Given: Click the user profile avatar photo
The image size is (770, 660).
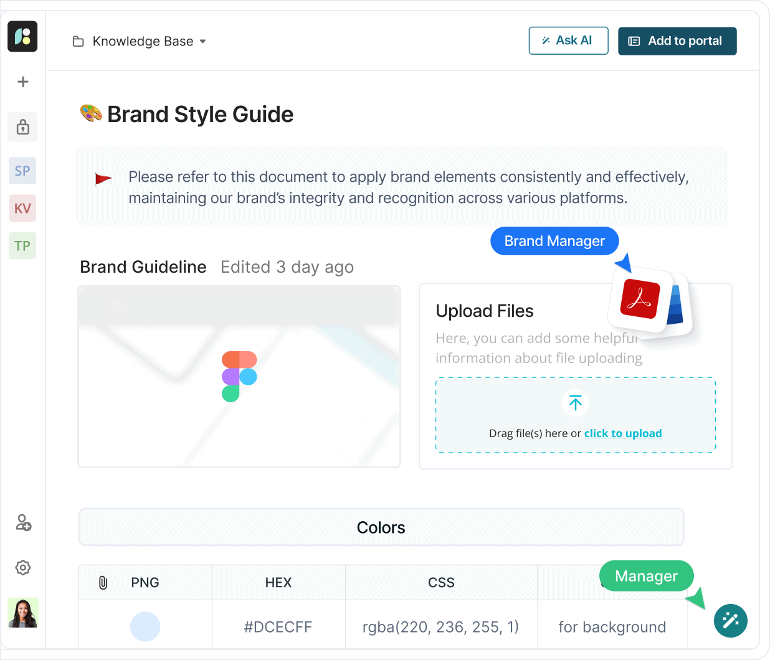Looking at the screenshot, I should tap(23, 613).
